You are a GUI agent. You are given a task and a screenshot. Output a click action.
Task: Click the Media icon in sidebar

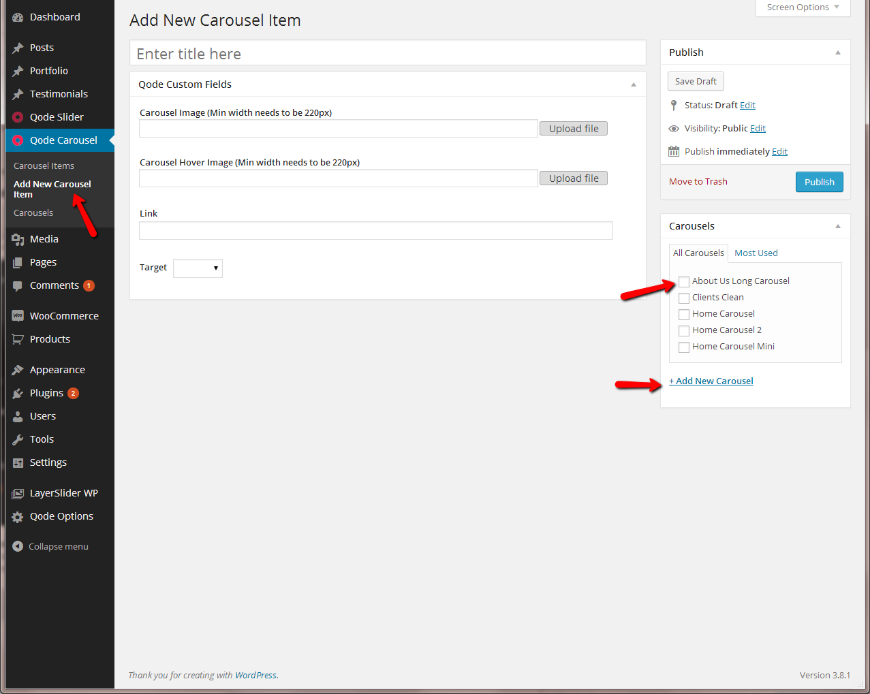(18, 239)
